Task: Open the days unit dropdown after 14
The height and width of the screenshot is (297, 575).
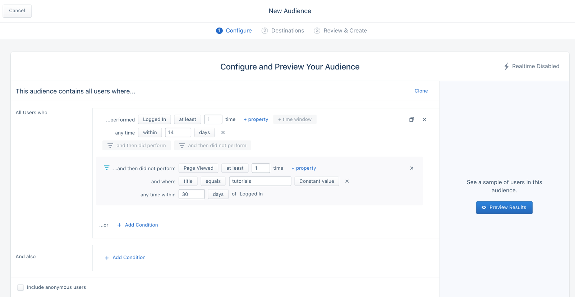Action: 204,133
